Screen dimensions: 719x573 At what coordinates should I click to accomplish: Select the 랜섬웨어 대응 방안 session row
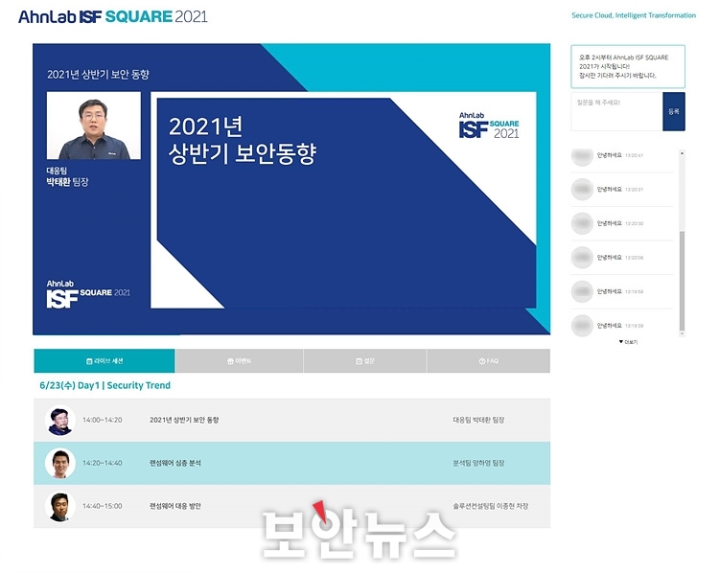[292, 506]
